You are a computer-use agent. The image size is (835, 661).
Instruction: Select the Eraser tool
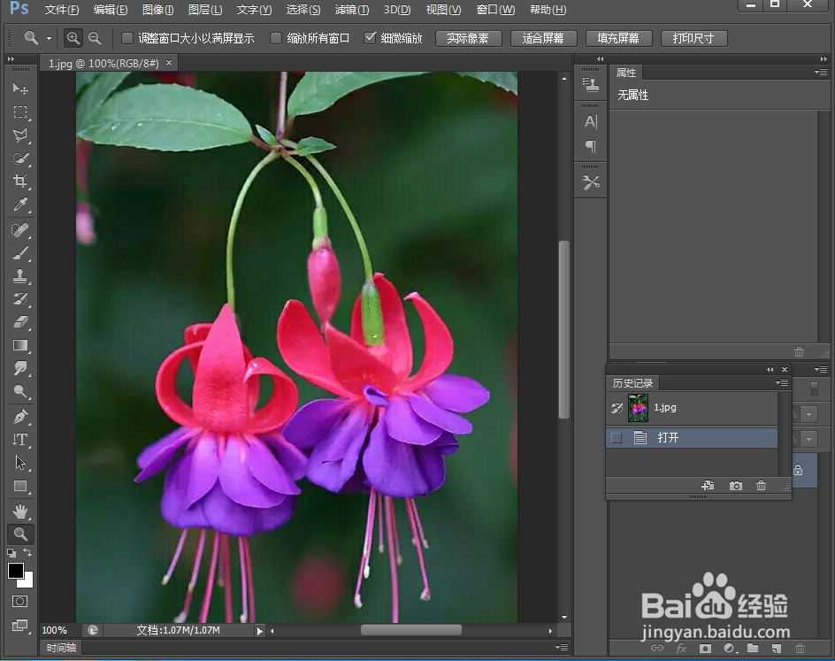[20, 322]
